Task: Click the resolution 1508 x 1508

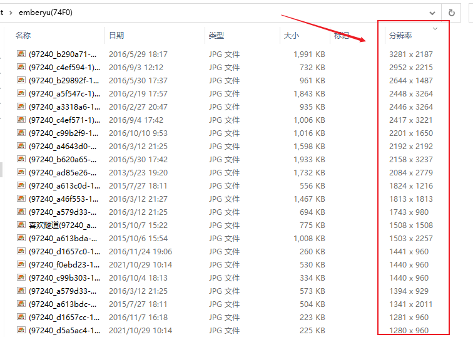Action: (x=411, y=226)
